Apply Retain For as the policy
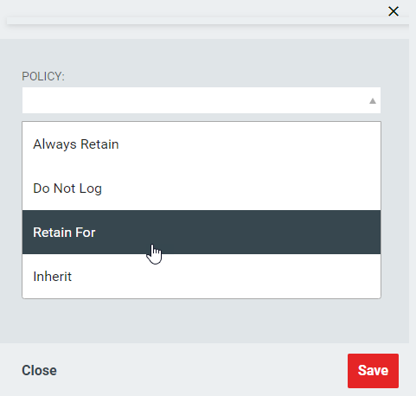Viewport: 416px width, 396px height. coord(202,233)
